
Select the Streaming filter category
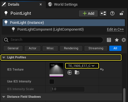coord(96,48)
